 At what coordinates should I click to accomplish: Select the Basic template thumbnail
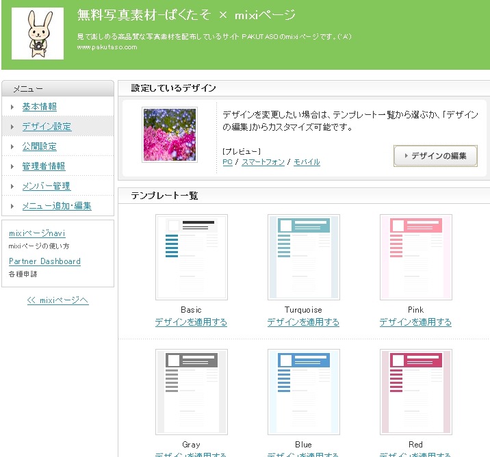click(x=192, y=257)
